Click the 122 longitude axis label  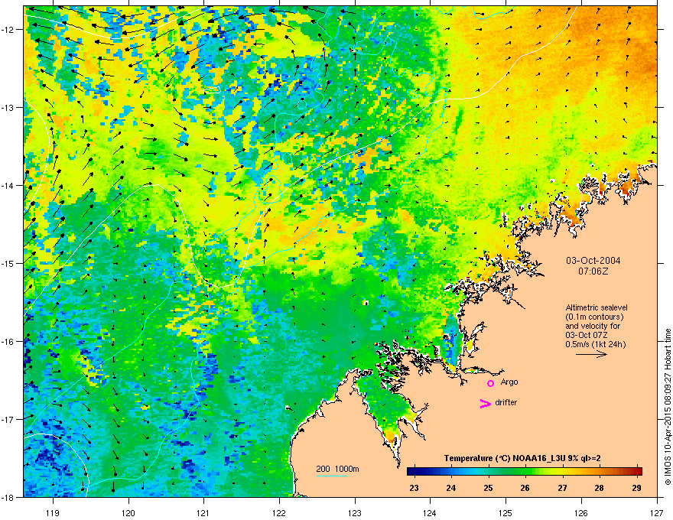pos(279,513)
